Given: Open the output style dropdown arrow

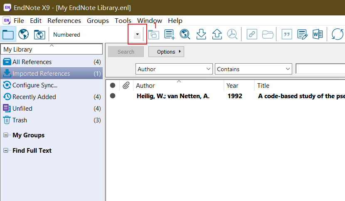Looking at the screenshot, I should 137,35.
